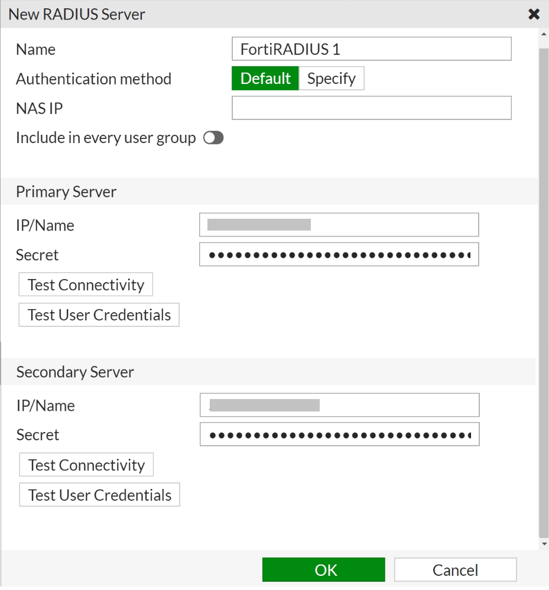Test connectivity for the Secondary Server

[87, 465]
